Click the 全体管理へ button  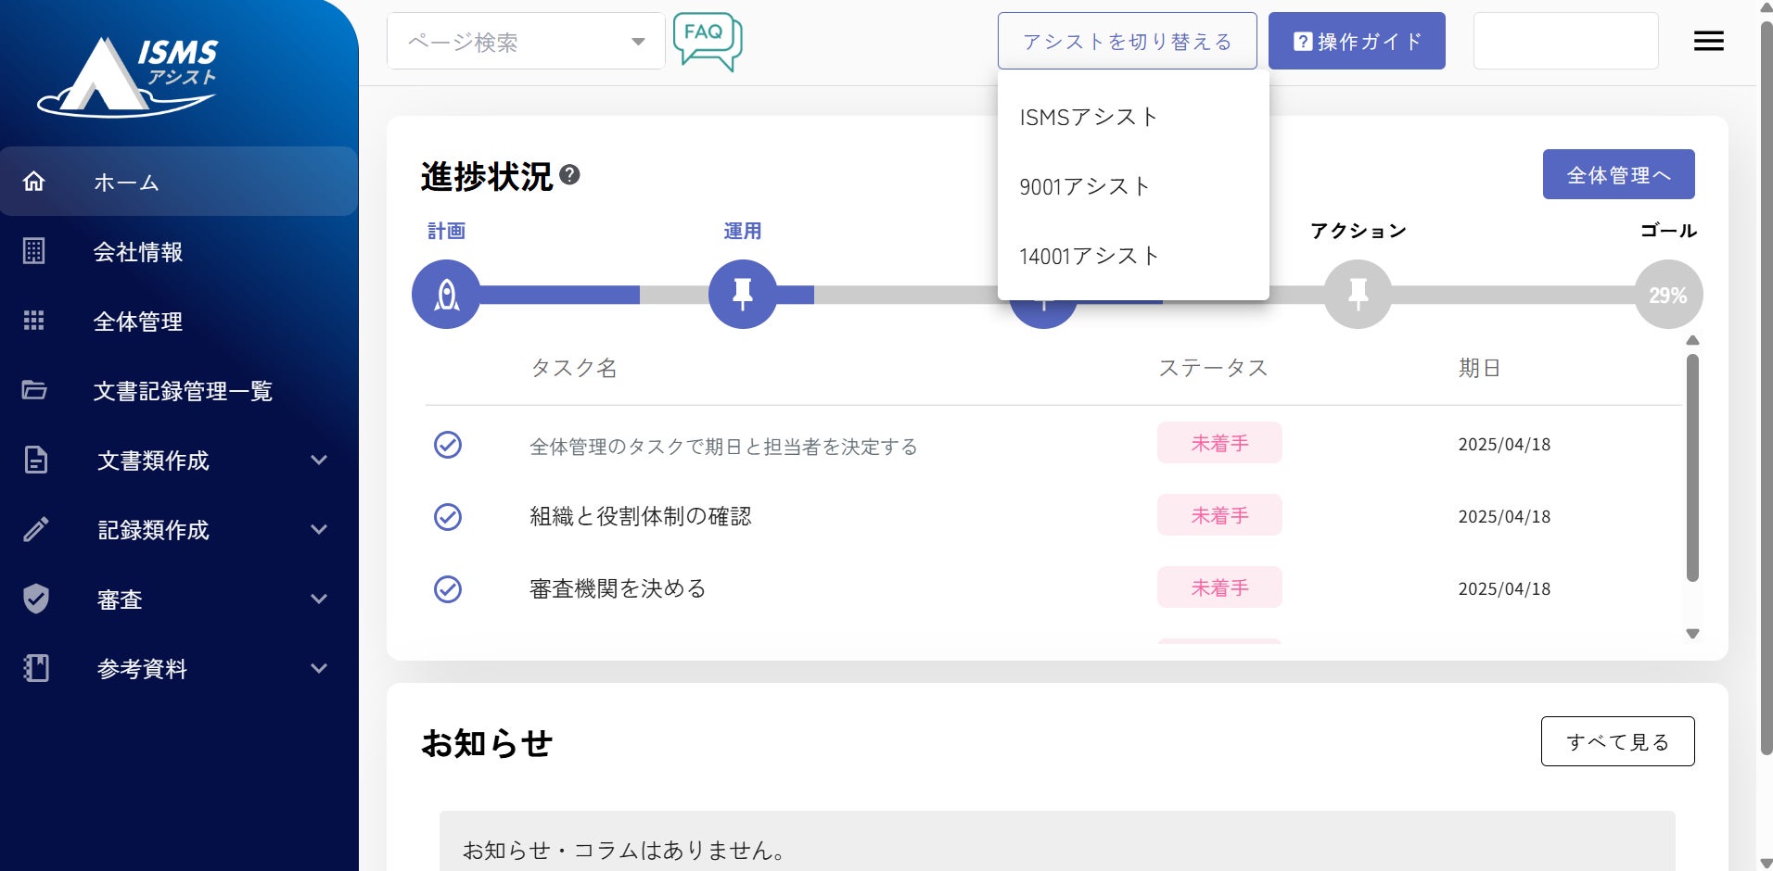tap(1618, 174)
